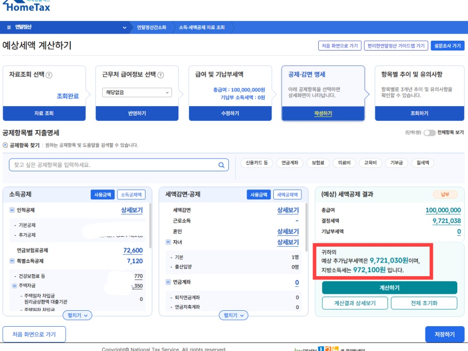468x351 pixels.
Task: Collapse the 주택자금 minus icon
Action: pyautogui.click(x=15, y=285)
